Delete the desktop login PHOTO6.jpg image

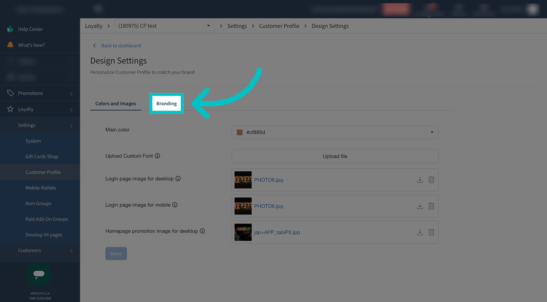coord(431,180)
